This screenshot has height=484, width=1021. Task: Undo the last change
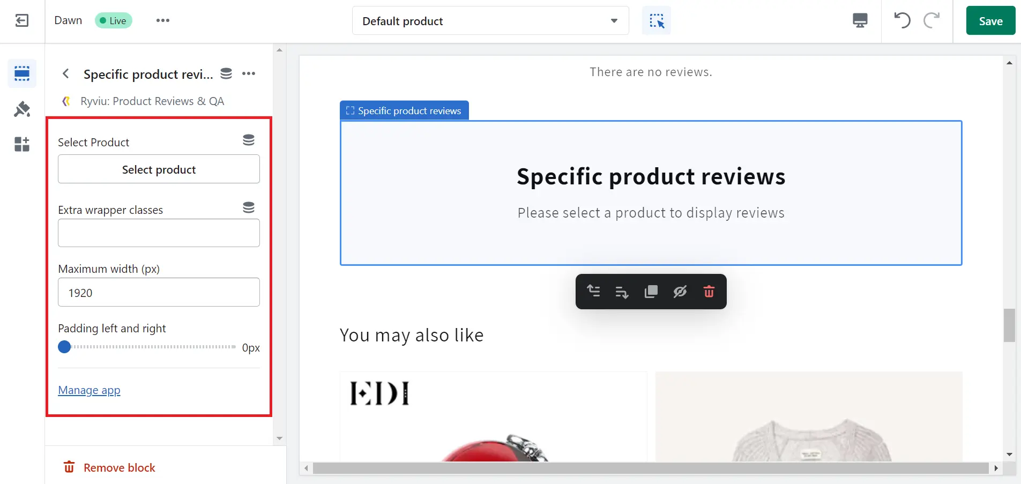[903, 20]
